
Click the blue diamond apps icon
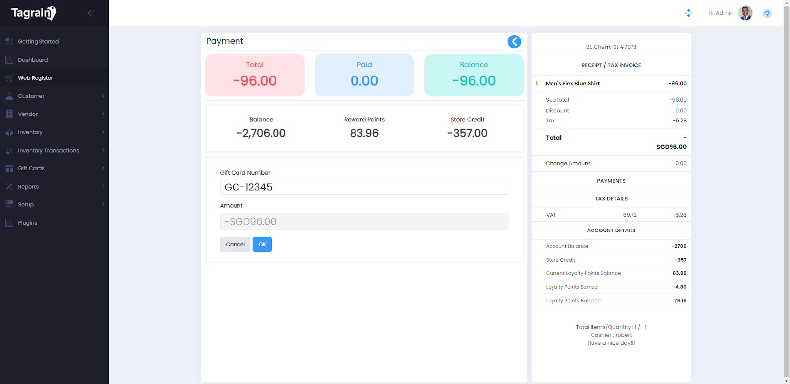689,13
